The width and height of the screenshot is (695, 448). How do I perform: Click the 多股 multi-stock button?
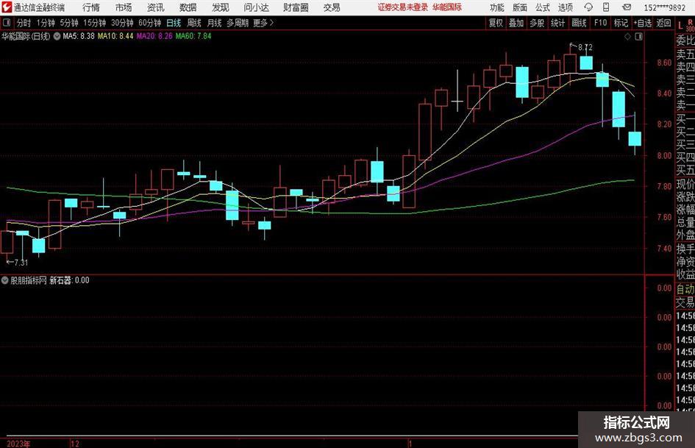pyautogui.click(x=537, y=23)
